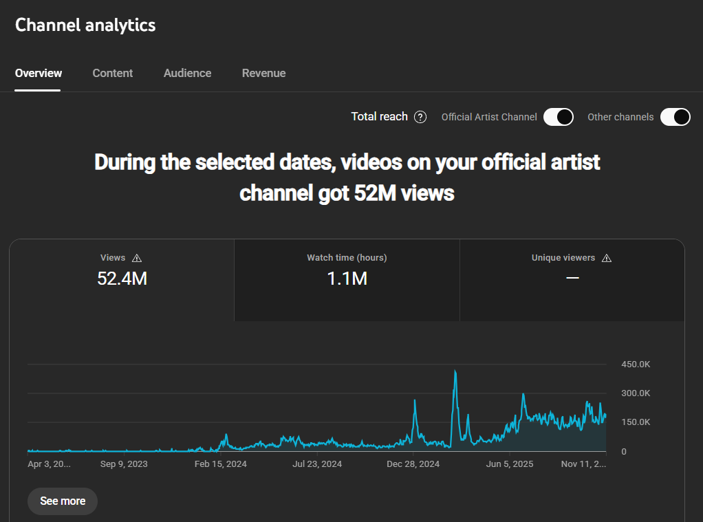Click the Feb 15, 2024 axis label
Screen dimensions: 703x522
(x=220, y=464)
